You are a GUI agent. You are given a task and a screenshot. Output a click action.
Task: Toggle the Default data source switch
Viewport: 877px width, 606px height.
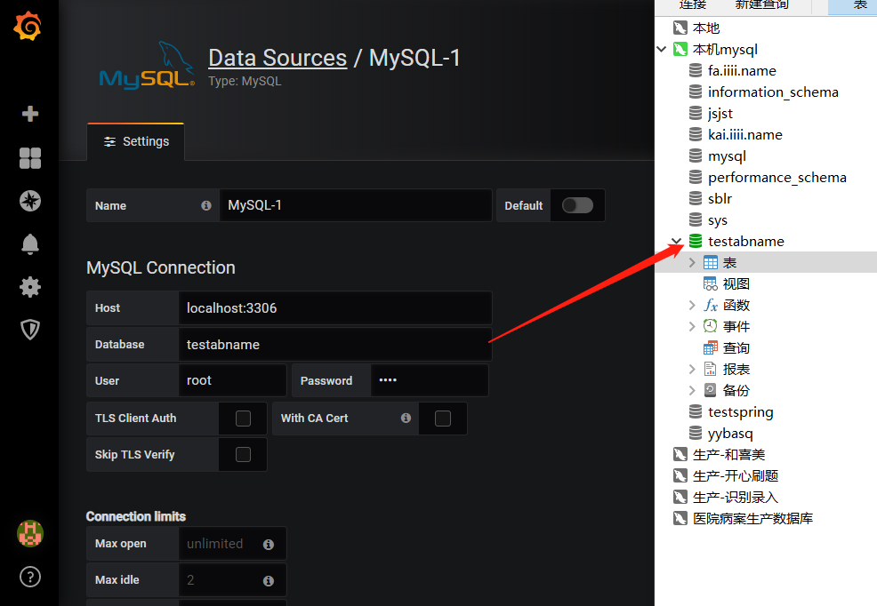[578, 205]
